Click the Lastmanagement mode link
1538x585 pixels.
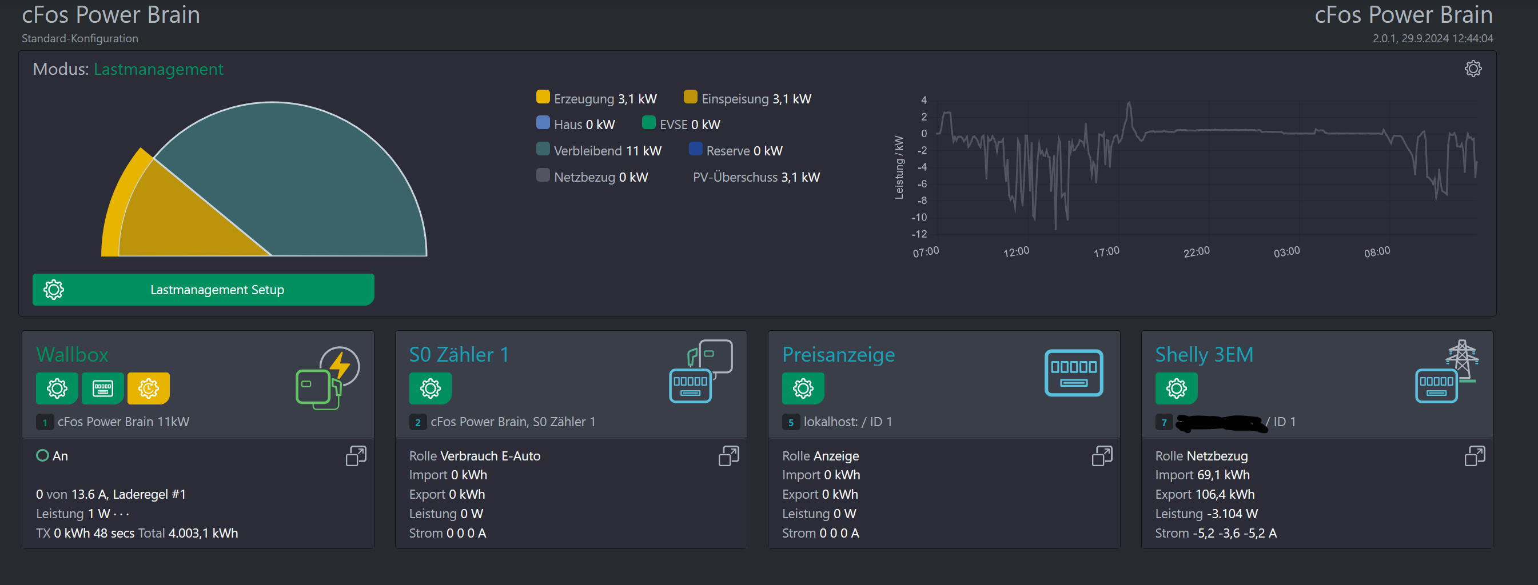[158, 69]
